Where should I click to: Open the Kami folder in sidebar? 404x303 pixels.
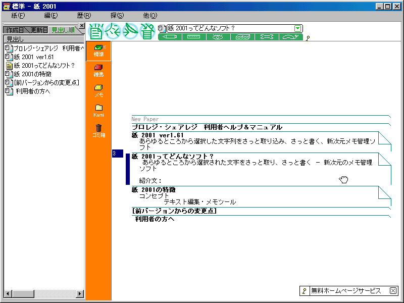pos(98,111)
